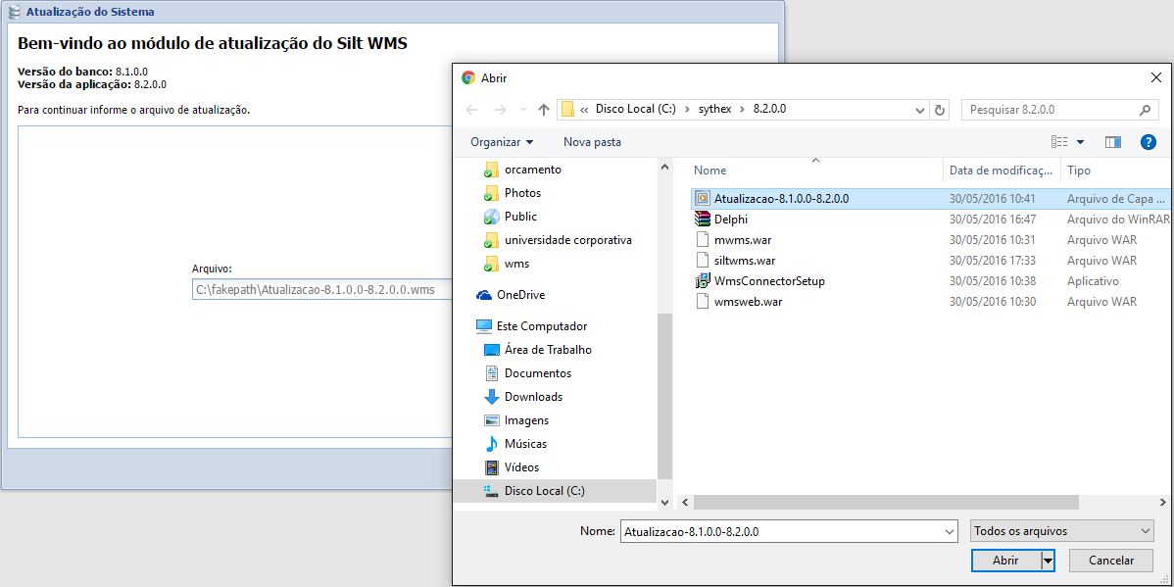Select Este Computador in the sidebar
This screenshot has width=1174, height=587.
pyautogui.click(x=531, y=326)
